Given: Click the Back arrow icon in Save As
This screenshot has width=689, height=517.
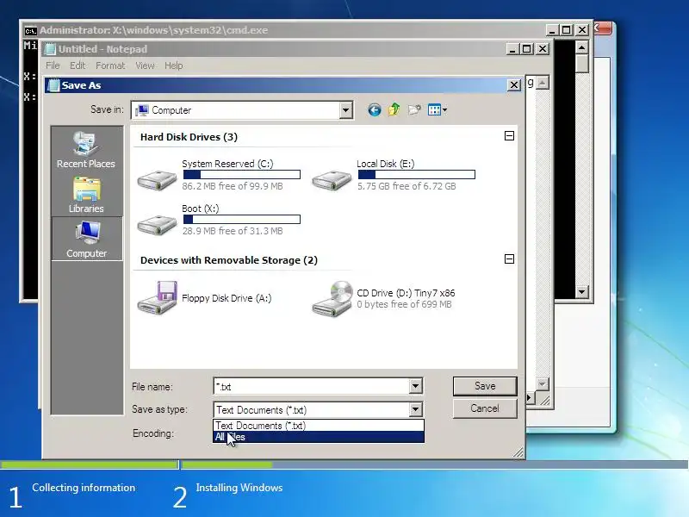Looking at the screenshot, I should point(375,110).
